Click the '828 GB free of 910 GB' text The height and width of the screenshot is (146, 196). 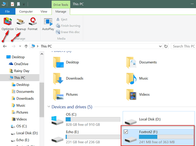83,124
